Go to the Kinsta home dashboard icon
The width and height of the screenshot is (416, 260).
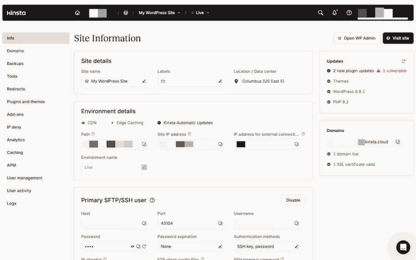click(77, 12)
